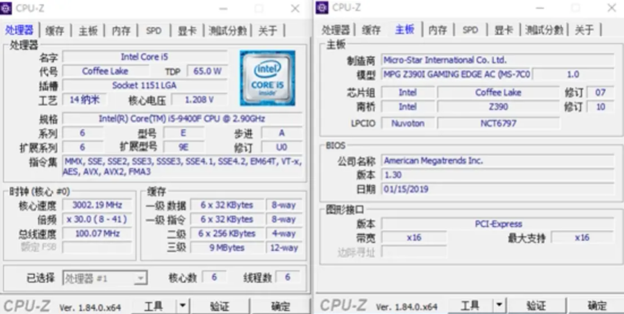
Task: Click the 确定 button in right window
Action: pyautogui.click(x=597, y=305)
